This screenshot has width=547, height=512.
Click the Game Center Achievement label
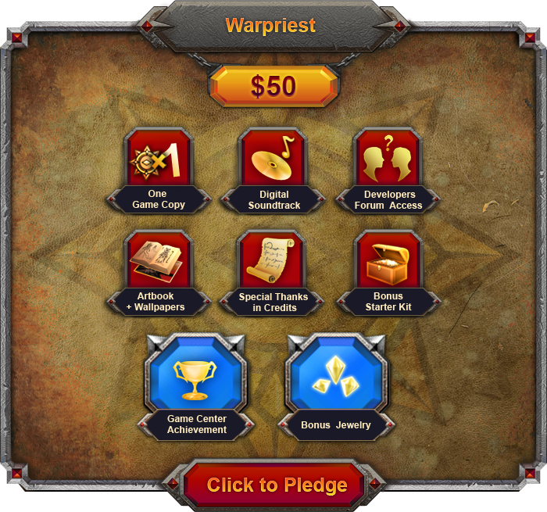(x=196, y=424)
